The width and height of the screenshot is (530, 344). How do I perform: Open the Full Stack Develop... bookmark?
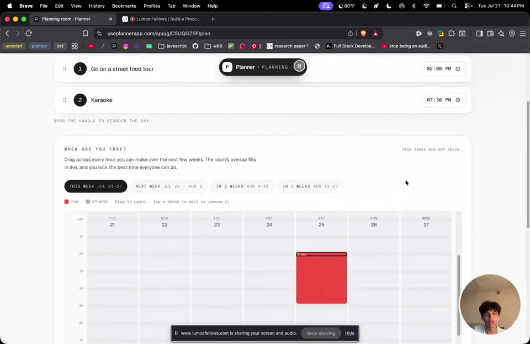coord(350,46)
